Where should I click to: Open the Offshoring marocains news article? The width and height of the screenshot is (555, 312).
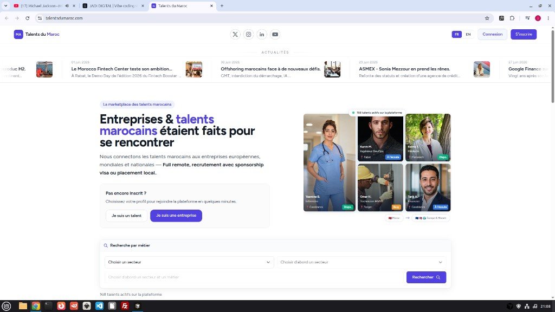pyautogui.click(x=270, y=69)
